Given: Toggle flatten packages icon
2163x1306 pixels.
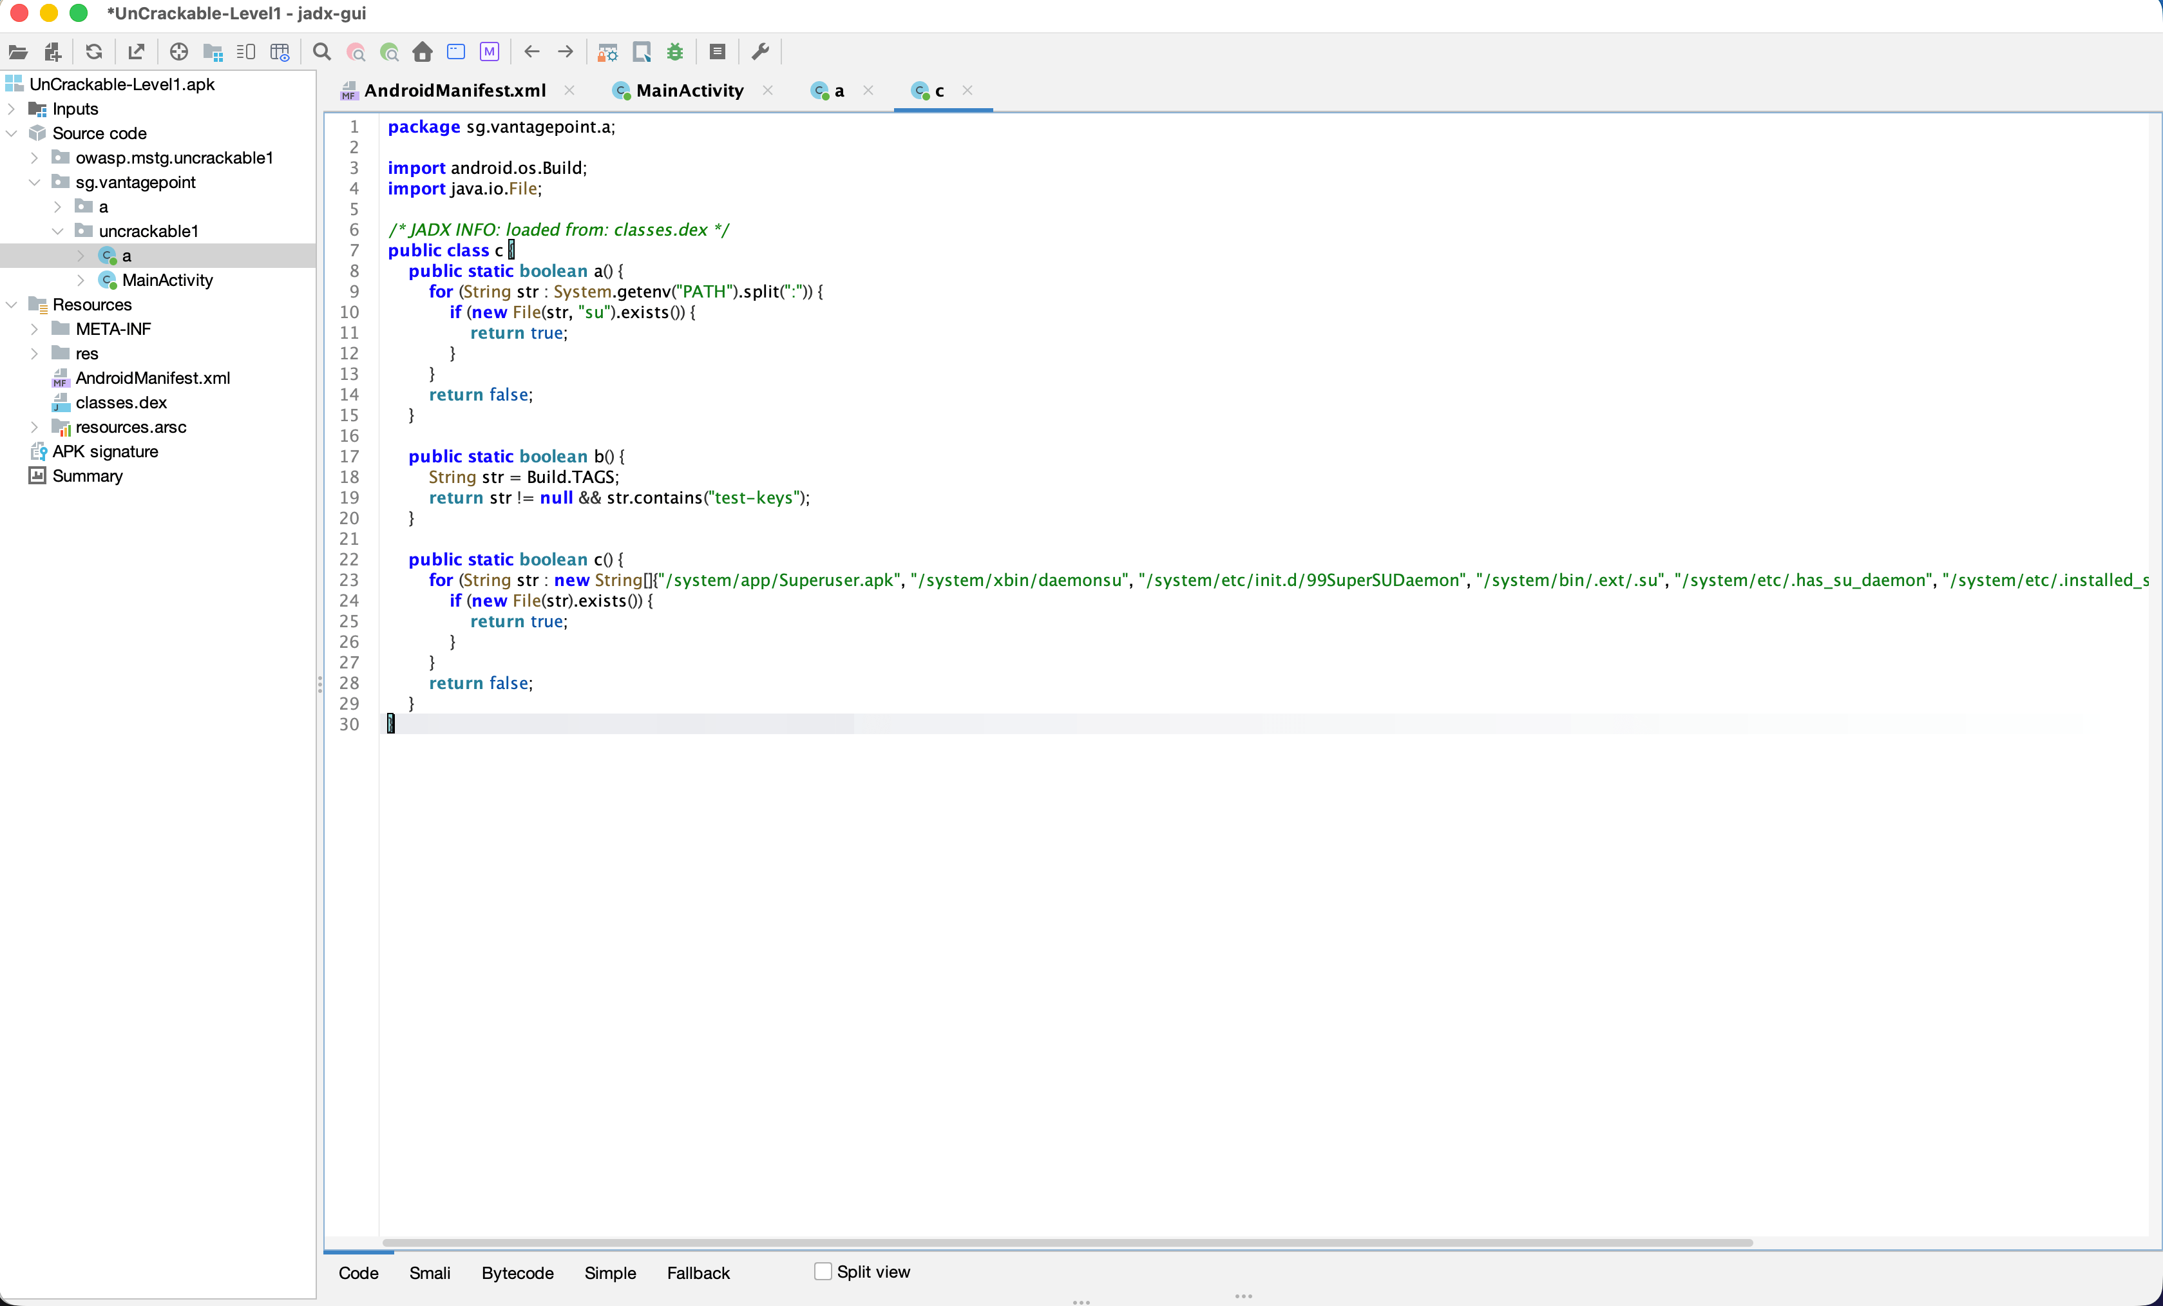Looking at the screenshot, I should [213, 52].
